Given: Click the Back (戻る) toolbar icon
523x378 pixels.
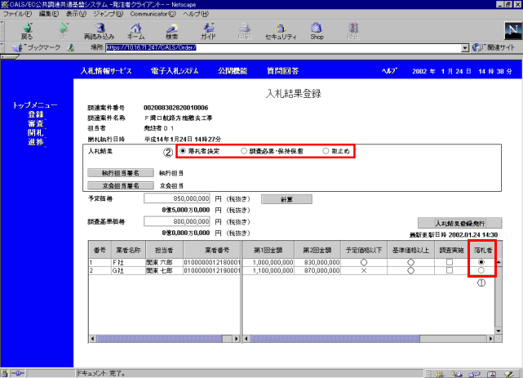Looking at the screenshot, I should tap(27, 31).
